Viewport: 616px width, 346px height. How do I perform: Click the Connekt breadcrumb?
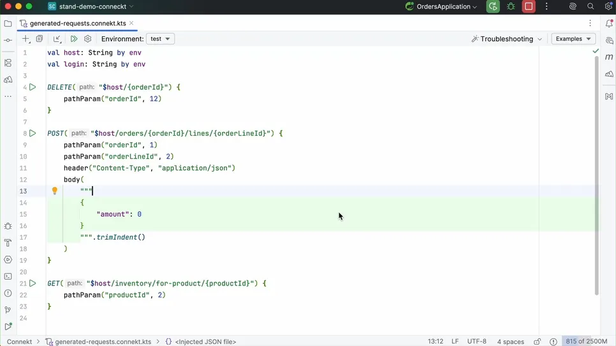click(19, 342)
